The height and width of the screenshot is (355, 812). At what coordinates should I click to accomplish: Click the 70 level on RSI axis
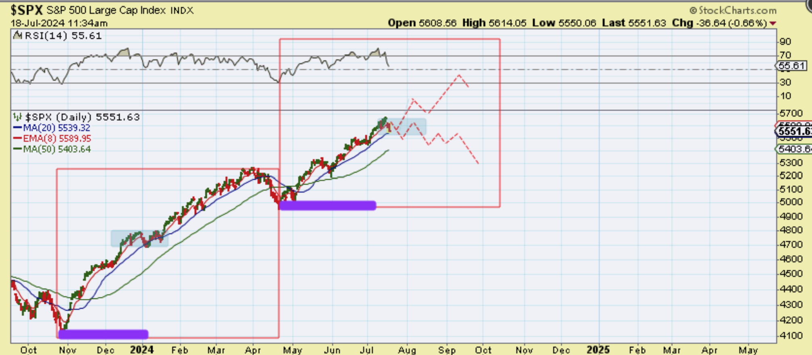[x=785, y=55]
